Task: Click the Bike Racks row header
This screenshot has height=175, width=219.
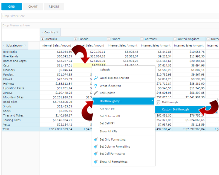Action: point(21,52)
